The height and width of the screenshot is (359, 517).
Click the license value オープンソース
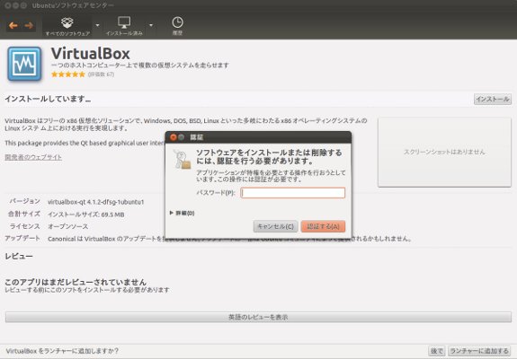[x=68, y=226]
